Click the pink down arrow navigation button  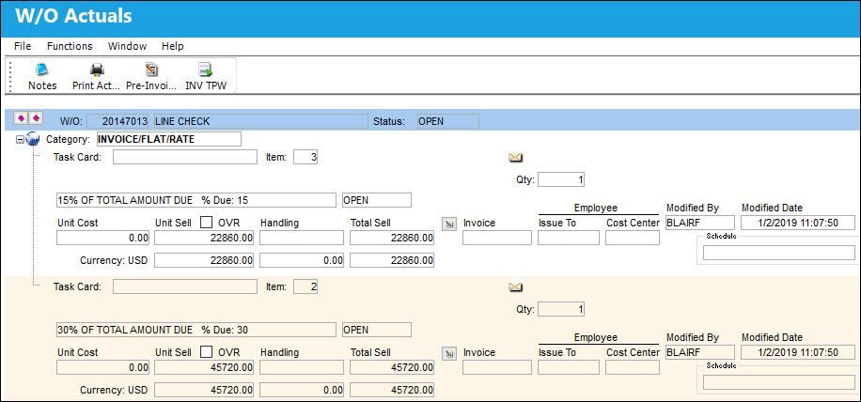point(21,118)
